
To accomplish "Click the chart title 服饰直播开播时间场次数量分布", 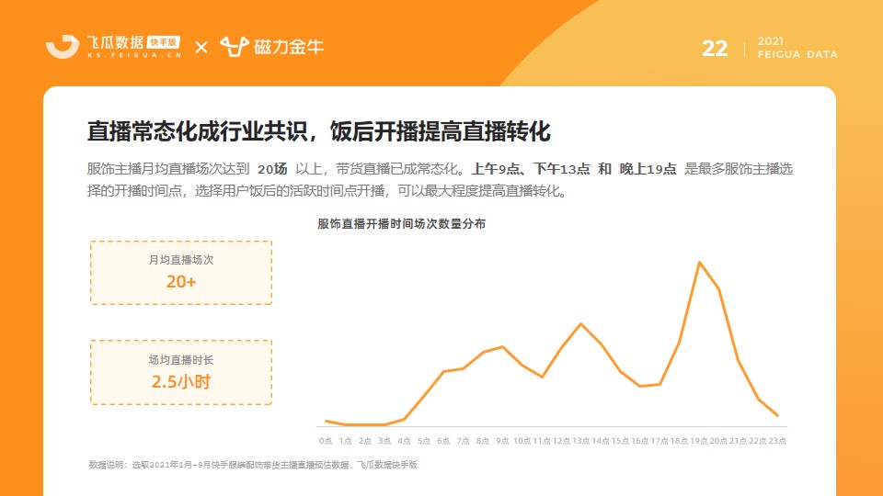I will pos(402,224).
